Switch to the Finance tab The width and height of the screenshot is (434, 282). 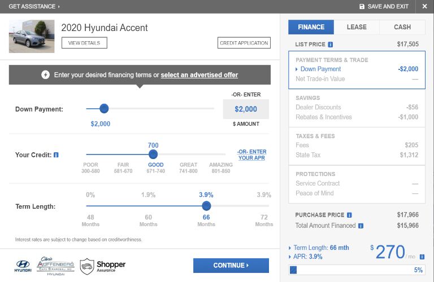point(311,27)
